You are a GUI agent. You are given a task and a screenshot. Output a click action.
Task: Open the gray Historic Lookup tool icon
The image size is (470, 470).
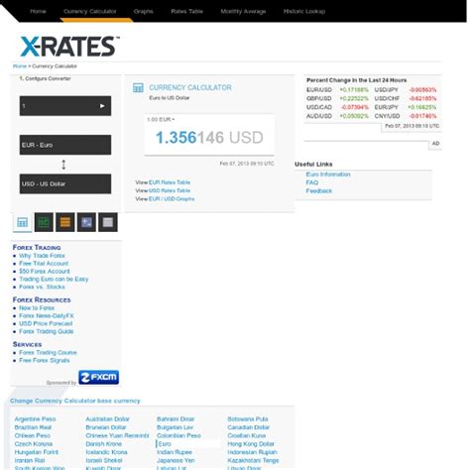[x=108, y=222]
